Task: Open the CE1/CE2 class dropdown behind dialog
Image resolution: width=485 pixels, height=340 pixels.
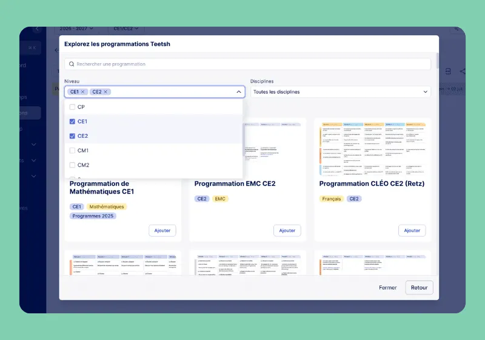Action: [x=126, y=29]
